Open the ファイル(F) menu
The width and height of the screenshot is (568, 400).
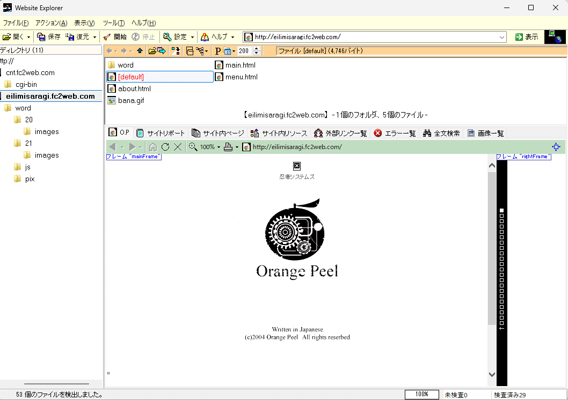tap(16, 23)
